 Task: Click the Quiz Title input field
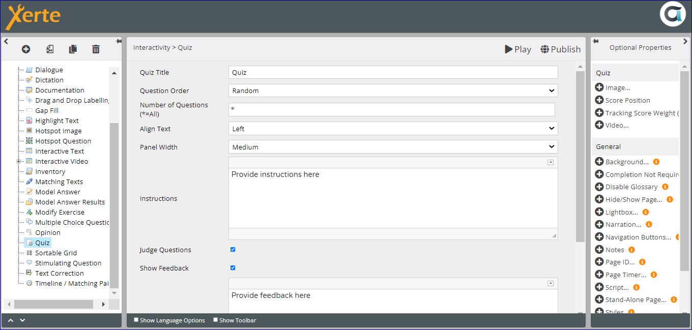pyautogui.click(x=393, y=72)
